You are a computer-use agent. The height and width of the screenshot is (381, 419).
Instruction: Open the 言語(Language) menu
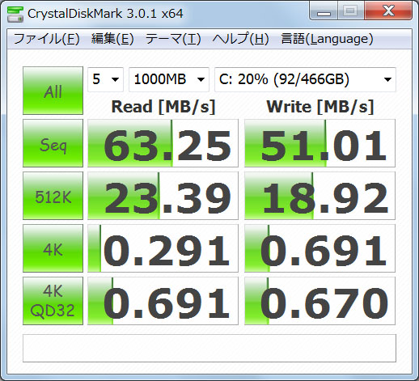point(327,39)
